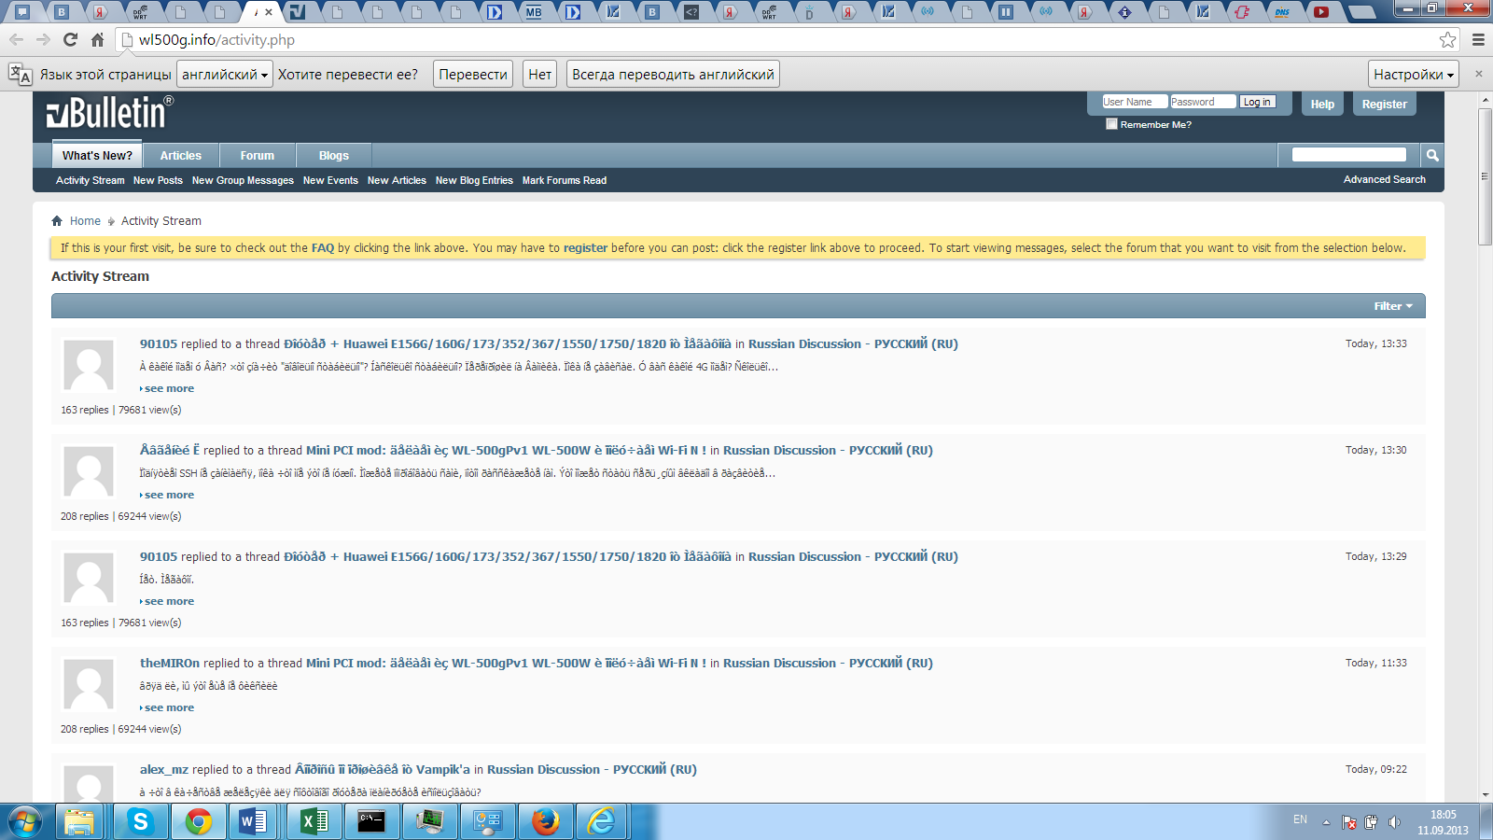The height and width of the screenshot is (840, 1493).
Task: Go to the Forum tab
Action: [258, 156]
